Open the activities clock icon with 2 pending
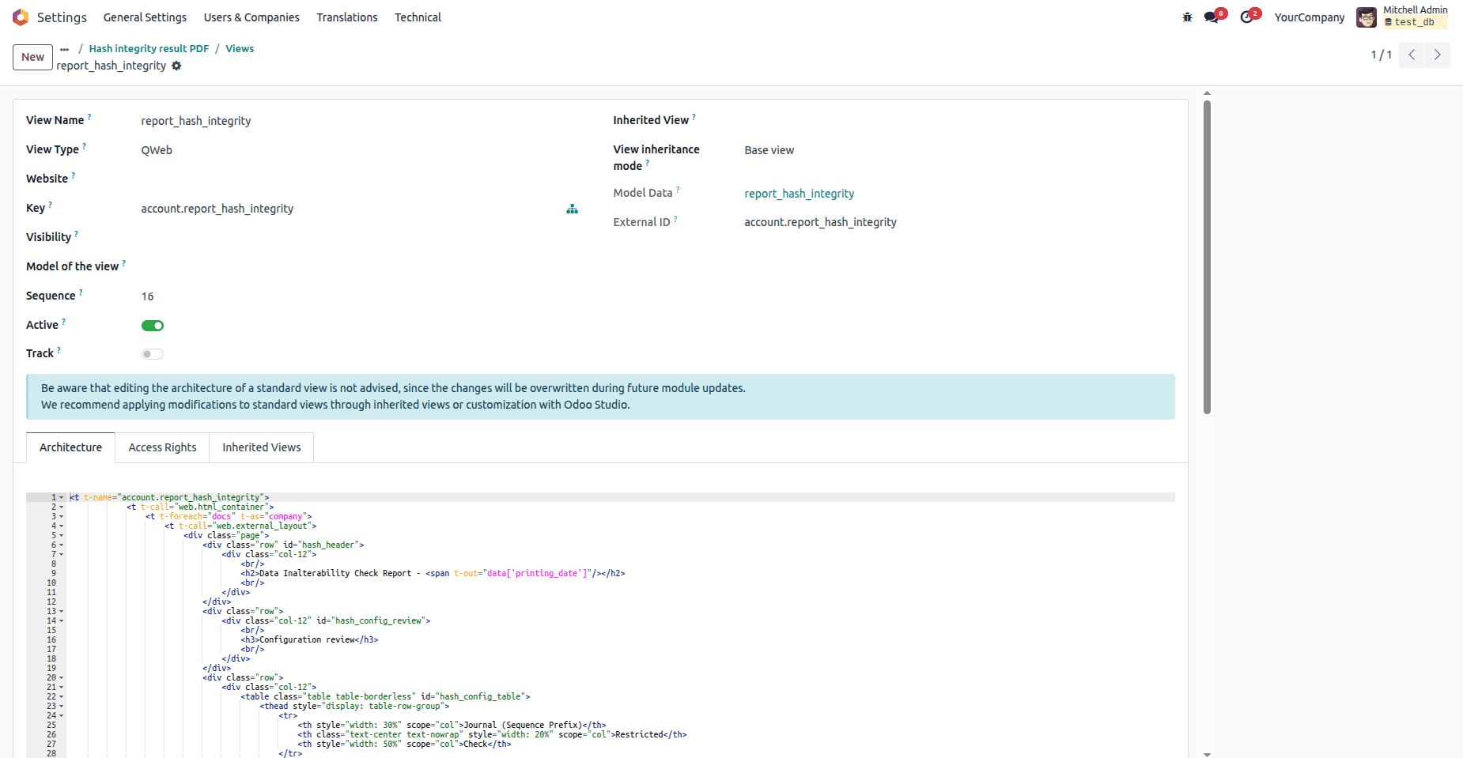1463x758 pixels. click(x=1248, y=16)
